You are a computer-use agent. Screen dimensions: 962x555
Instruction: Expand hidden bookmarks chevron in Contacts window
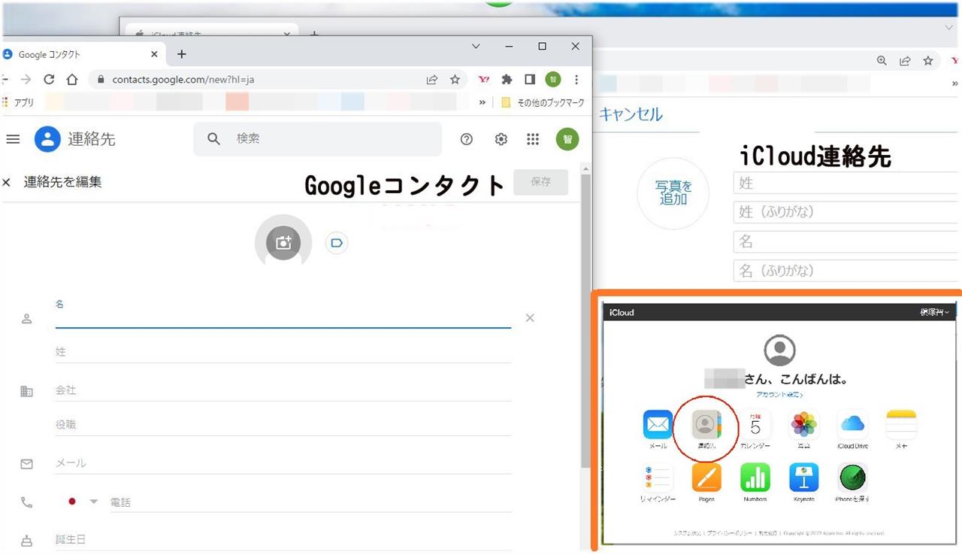point(483,102)
